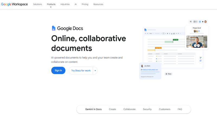
Task: Open the Products menu
Action: pos(51,4)
